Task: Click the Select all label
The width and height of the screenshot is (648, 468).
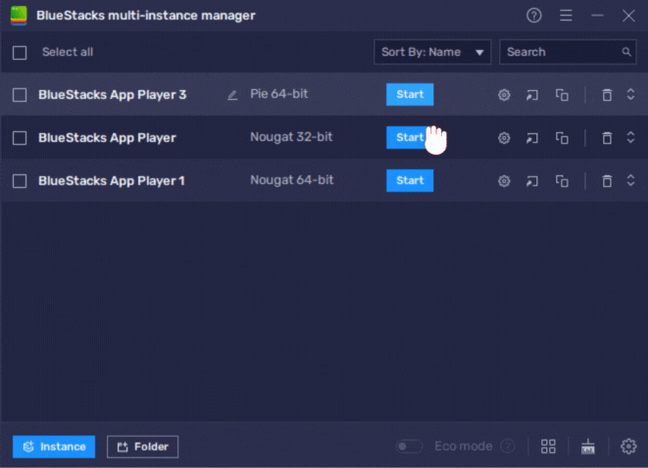Action: coord(68,52)
